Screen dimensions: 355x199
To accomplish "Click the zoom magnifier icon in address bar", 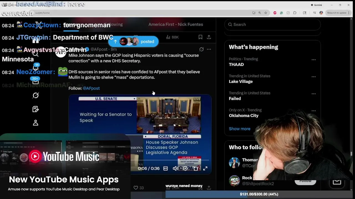I will 260,13.
